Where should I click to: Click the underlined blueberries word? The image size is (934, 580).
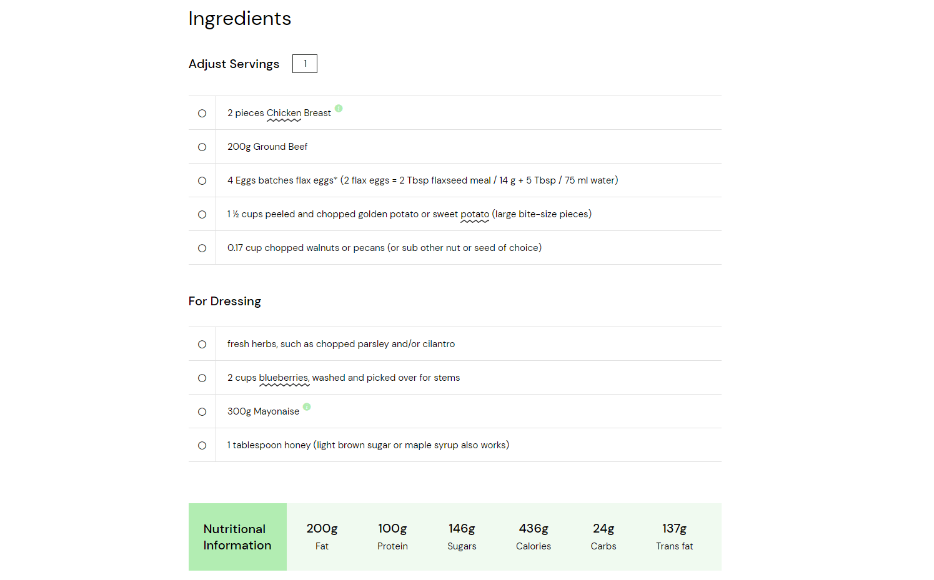[x=284, y=378]
